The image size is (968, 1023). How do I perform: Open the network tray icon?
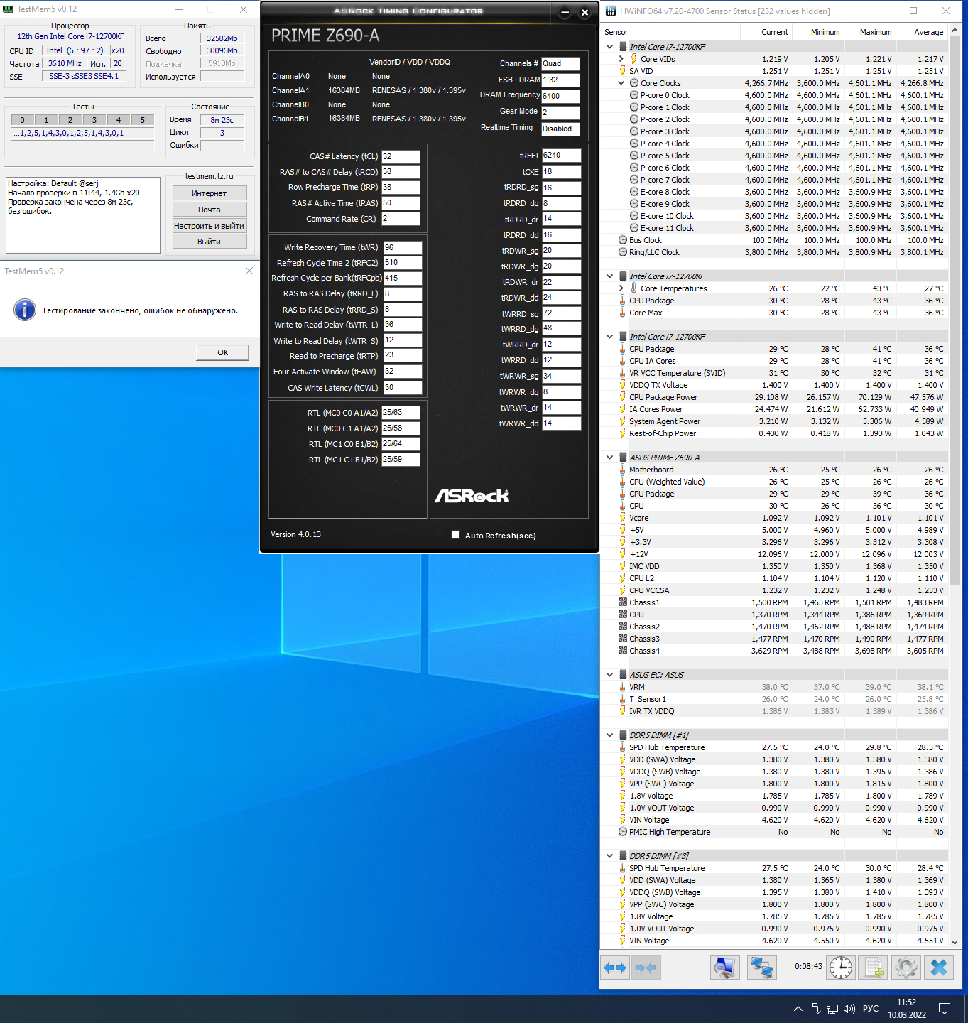point(832,1009)
